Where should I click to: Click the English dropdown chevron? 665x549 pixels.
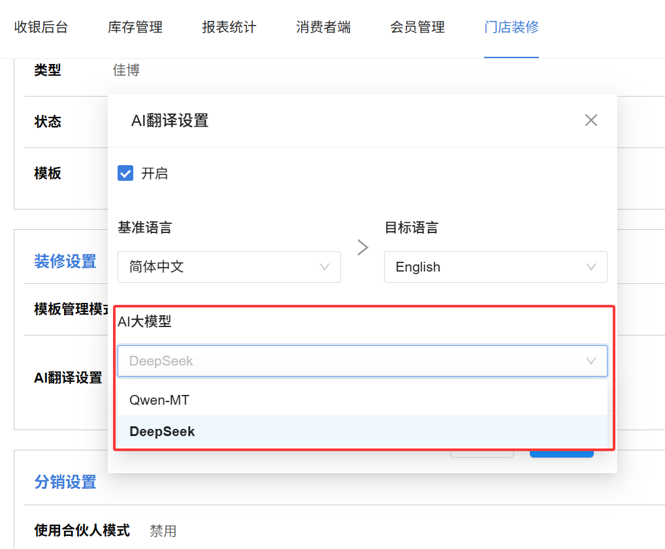click(x=591, y=267)
